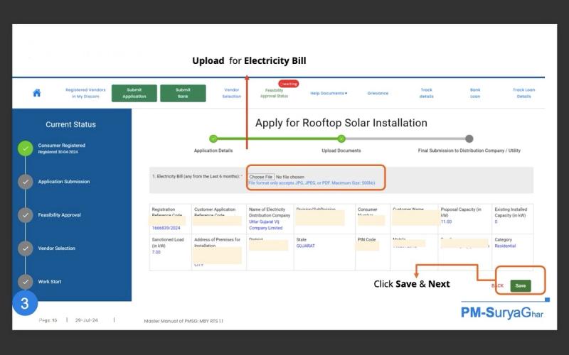This screenshot has height=355, width=569.
Task: Open the Submit Bank tab
Action: point(183,93)
